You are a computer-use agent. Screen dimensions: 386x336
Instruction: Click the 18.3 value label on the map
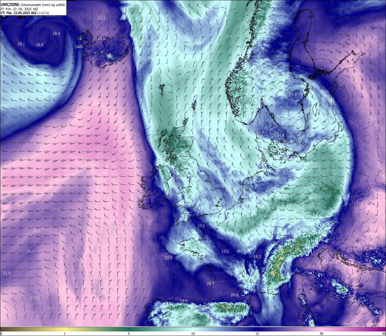point(257,257)
